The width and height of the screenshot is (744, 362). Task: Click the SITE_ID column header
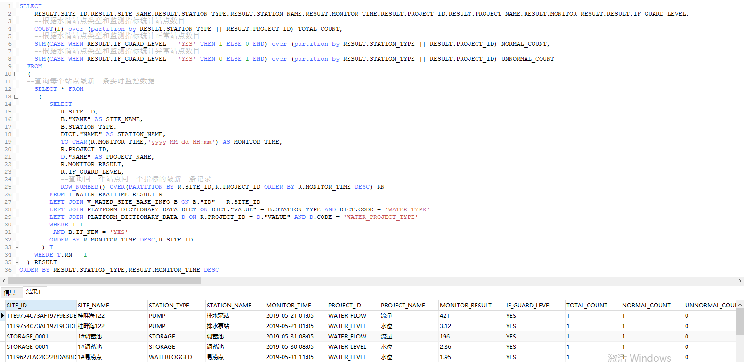click(41, 305)
